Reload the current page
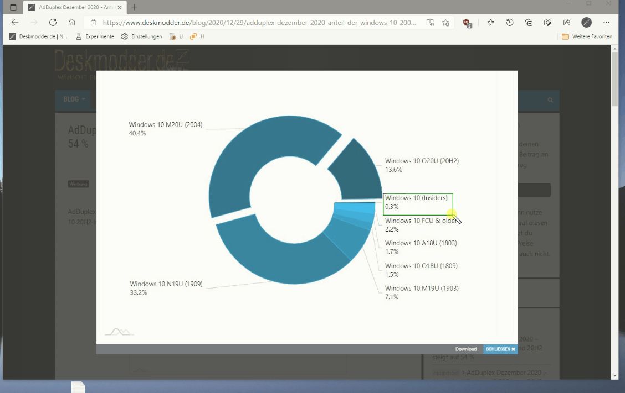The height and width of the screenshot is (393, 625). (53, 22)
